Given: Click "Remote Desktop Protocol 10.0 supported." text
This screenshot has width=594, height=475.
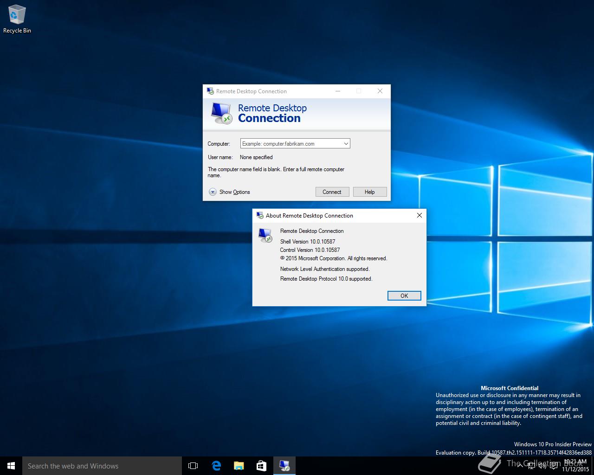Looking at the screenshot, I should tap(326, 279).
